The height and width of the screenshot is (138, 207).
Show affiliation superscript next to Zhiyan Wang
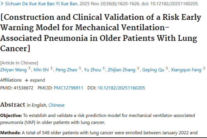[x=30, y=68]
